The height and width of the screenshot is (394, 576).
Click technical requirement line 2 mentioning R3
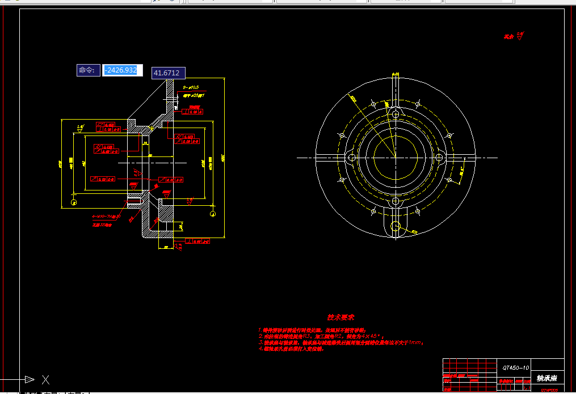pos(321,336)
